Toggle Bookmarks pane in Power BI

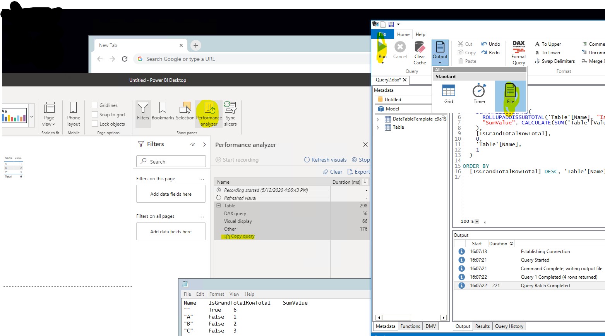tap(163, 111)
